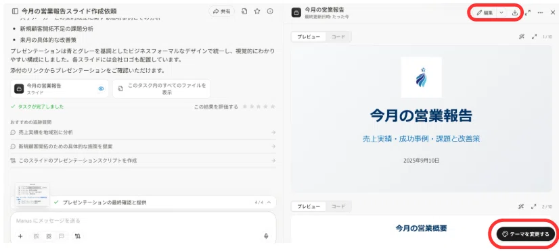Click the 共有 share button
Screen dimensions: 559x251
click(222, 11)
